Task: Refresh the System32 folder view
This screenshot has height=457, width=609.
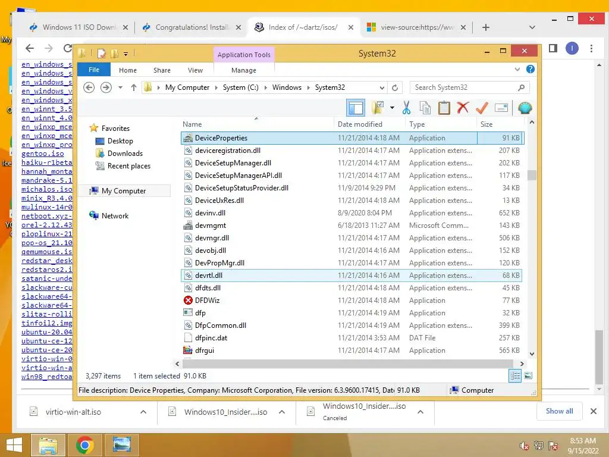Action: click(395, 88)
